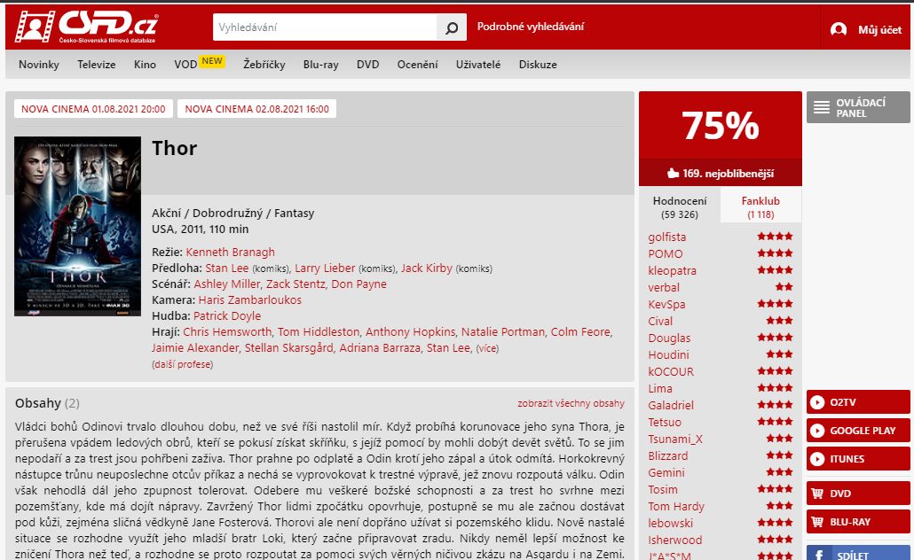This screenshot has width=914, height=560.
Task: Click the iTunes play icon
Action: click(817, 459)
